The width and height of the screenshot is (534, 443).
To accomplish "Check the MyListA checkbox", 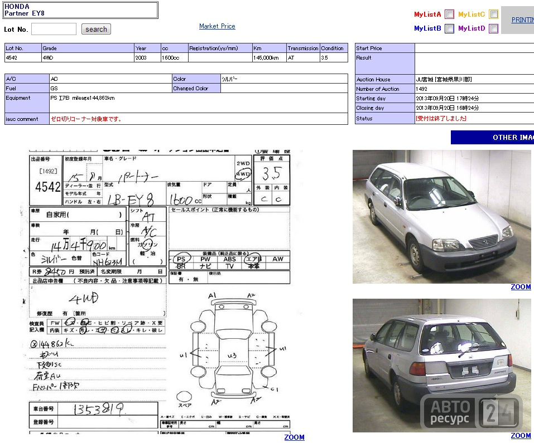I will (450, 14).
